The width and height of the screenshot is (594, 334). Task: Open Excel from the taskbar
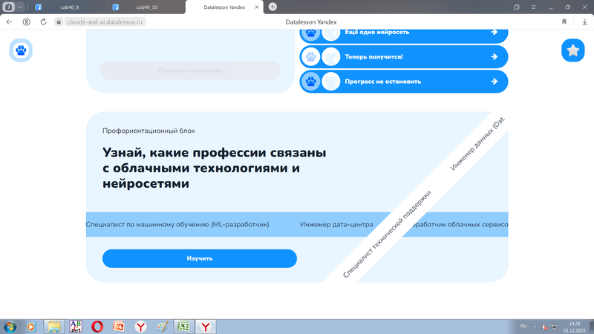(183, 326)
